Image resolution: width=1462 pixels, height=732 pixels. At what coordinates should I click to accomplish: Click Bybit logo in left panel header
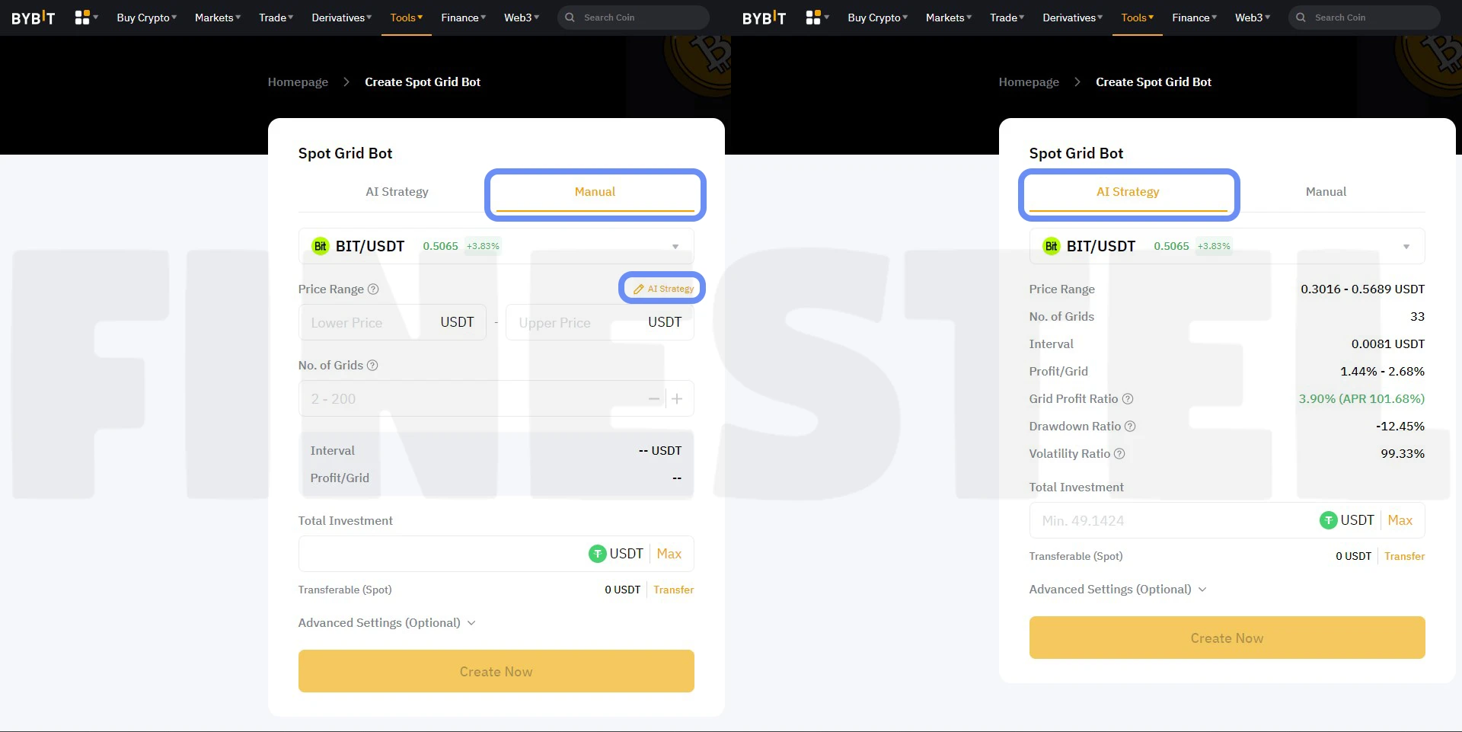34,18
